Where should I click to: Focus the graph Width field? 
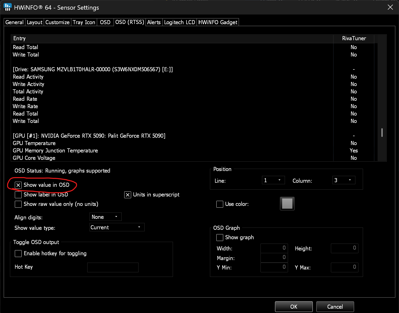(x=274, y=248)
